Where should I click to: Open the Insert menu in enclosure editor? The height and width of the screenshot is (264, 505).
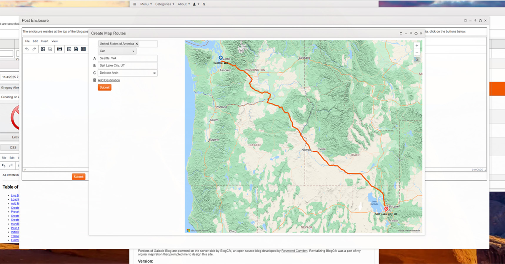coord(44,41)
